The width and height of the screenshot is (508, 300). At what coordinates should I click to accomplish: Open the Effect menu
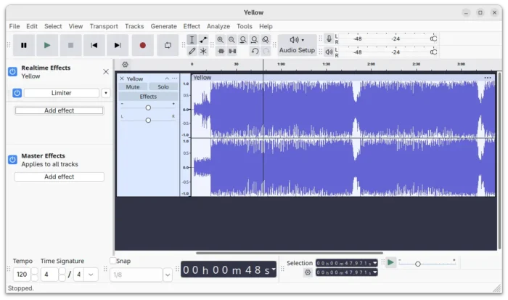(x=192, y=26)
